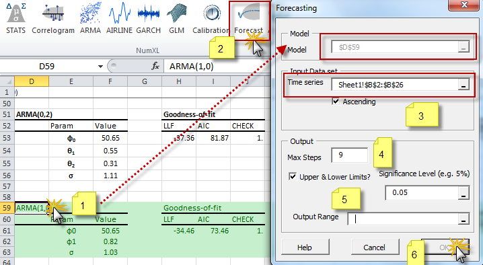Run the Calibration tool
The height and width of the screenshot is (265, 483).
click(x=211, y=17)
